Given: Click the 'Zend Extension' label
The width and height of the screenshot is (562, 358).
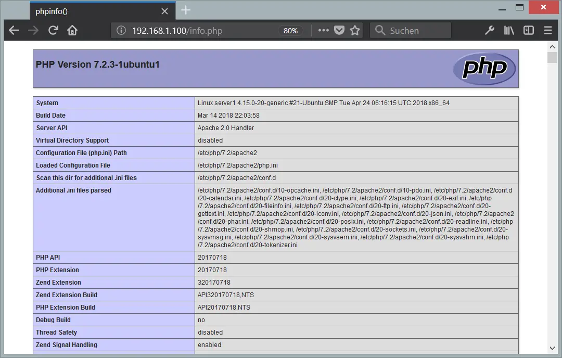Looking at the screenshot, I should (x=58, y=283).
